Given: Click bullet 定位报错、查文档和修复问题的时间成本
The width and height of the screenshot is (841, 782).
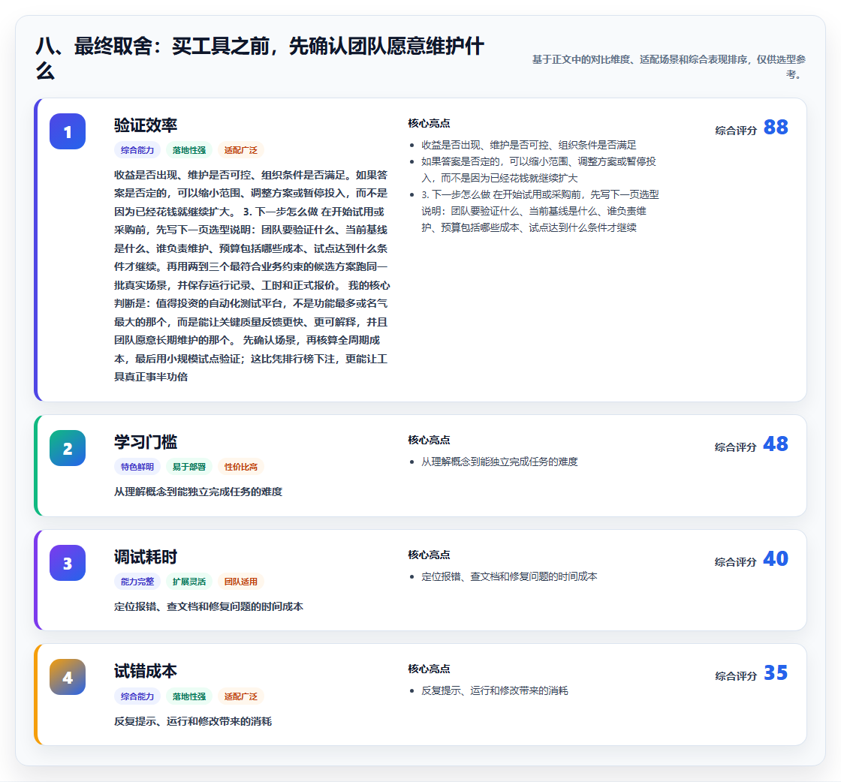Looking at the screenshot, I should 509,576.
